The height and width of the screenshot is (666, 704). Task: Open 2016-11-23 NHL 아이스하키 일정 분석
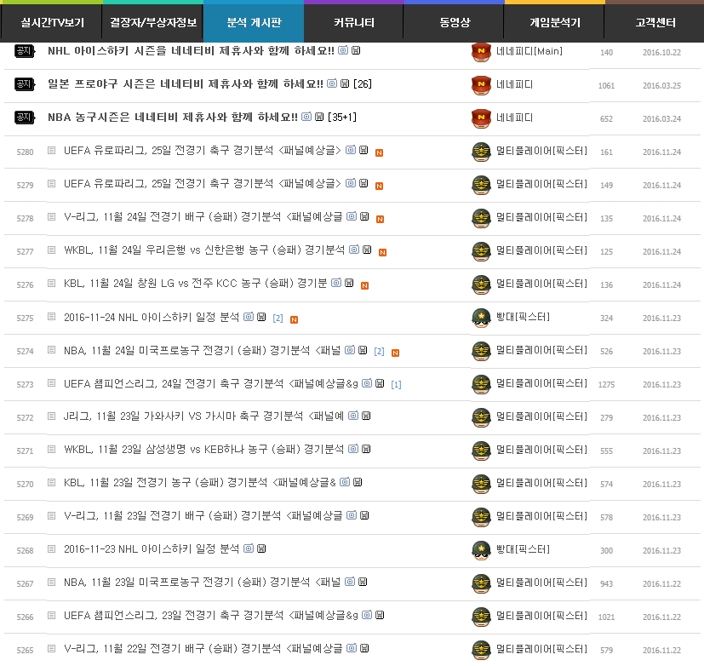pos(152,549)
